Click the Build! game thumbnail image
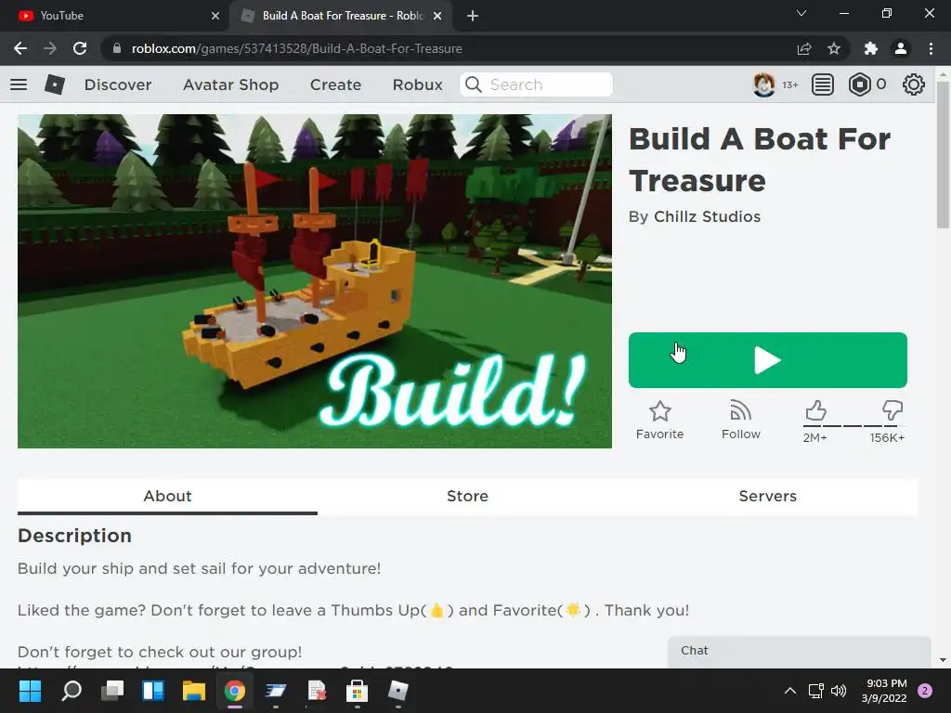 tap(315, 281)
